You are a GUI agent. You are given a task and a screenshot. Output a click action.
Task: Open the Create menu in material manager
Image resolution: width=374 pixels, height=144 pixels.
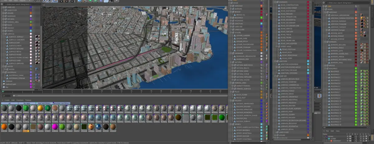[7, 100]
